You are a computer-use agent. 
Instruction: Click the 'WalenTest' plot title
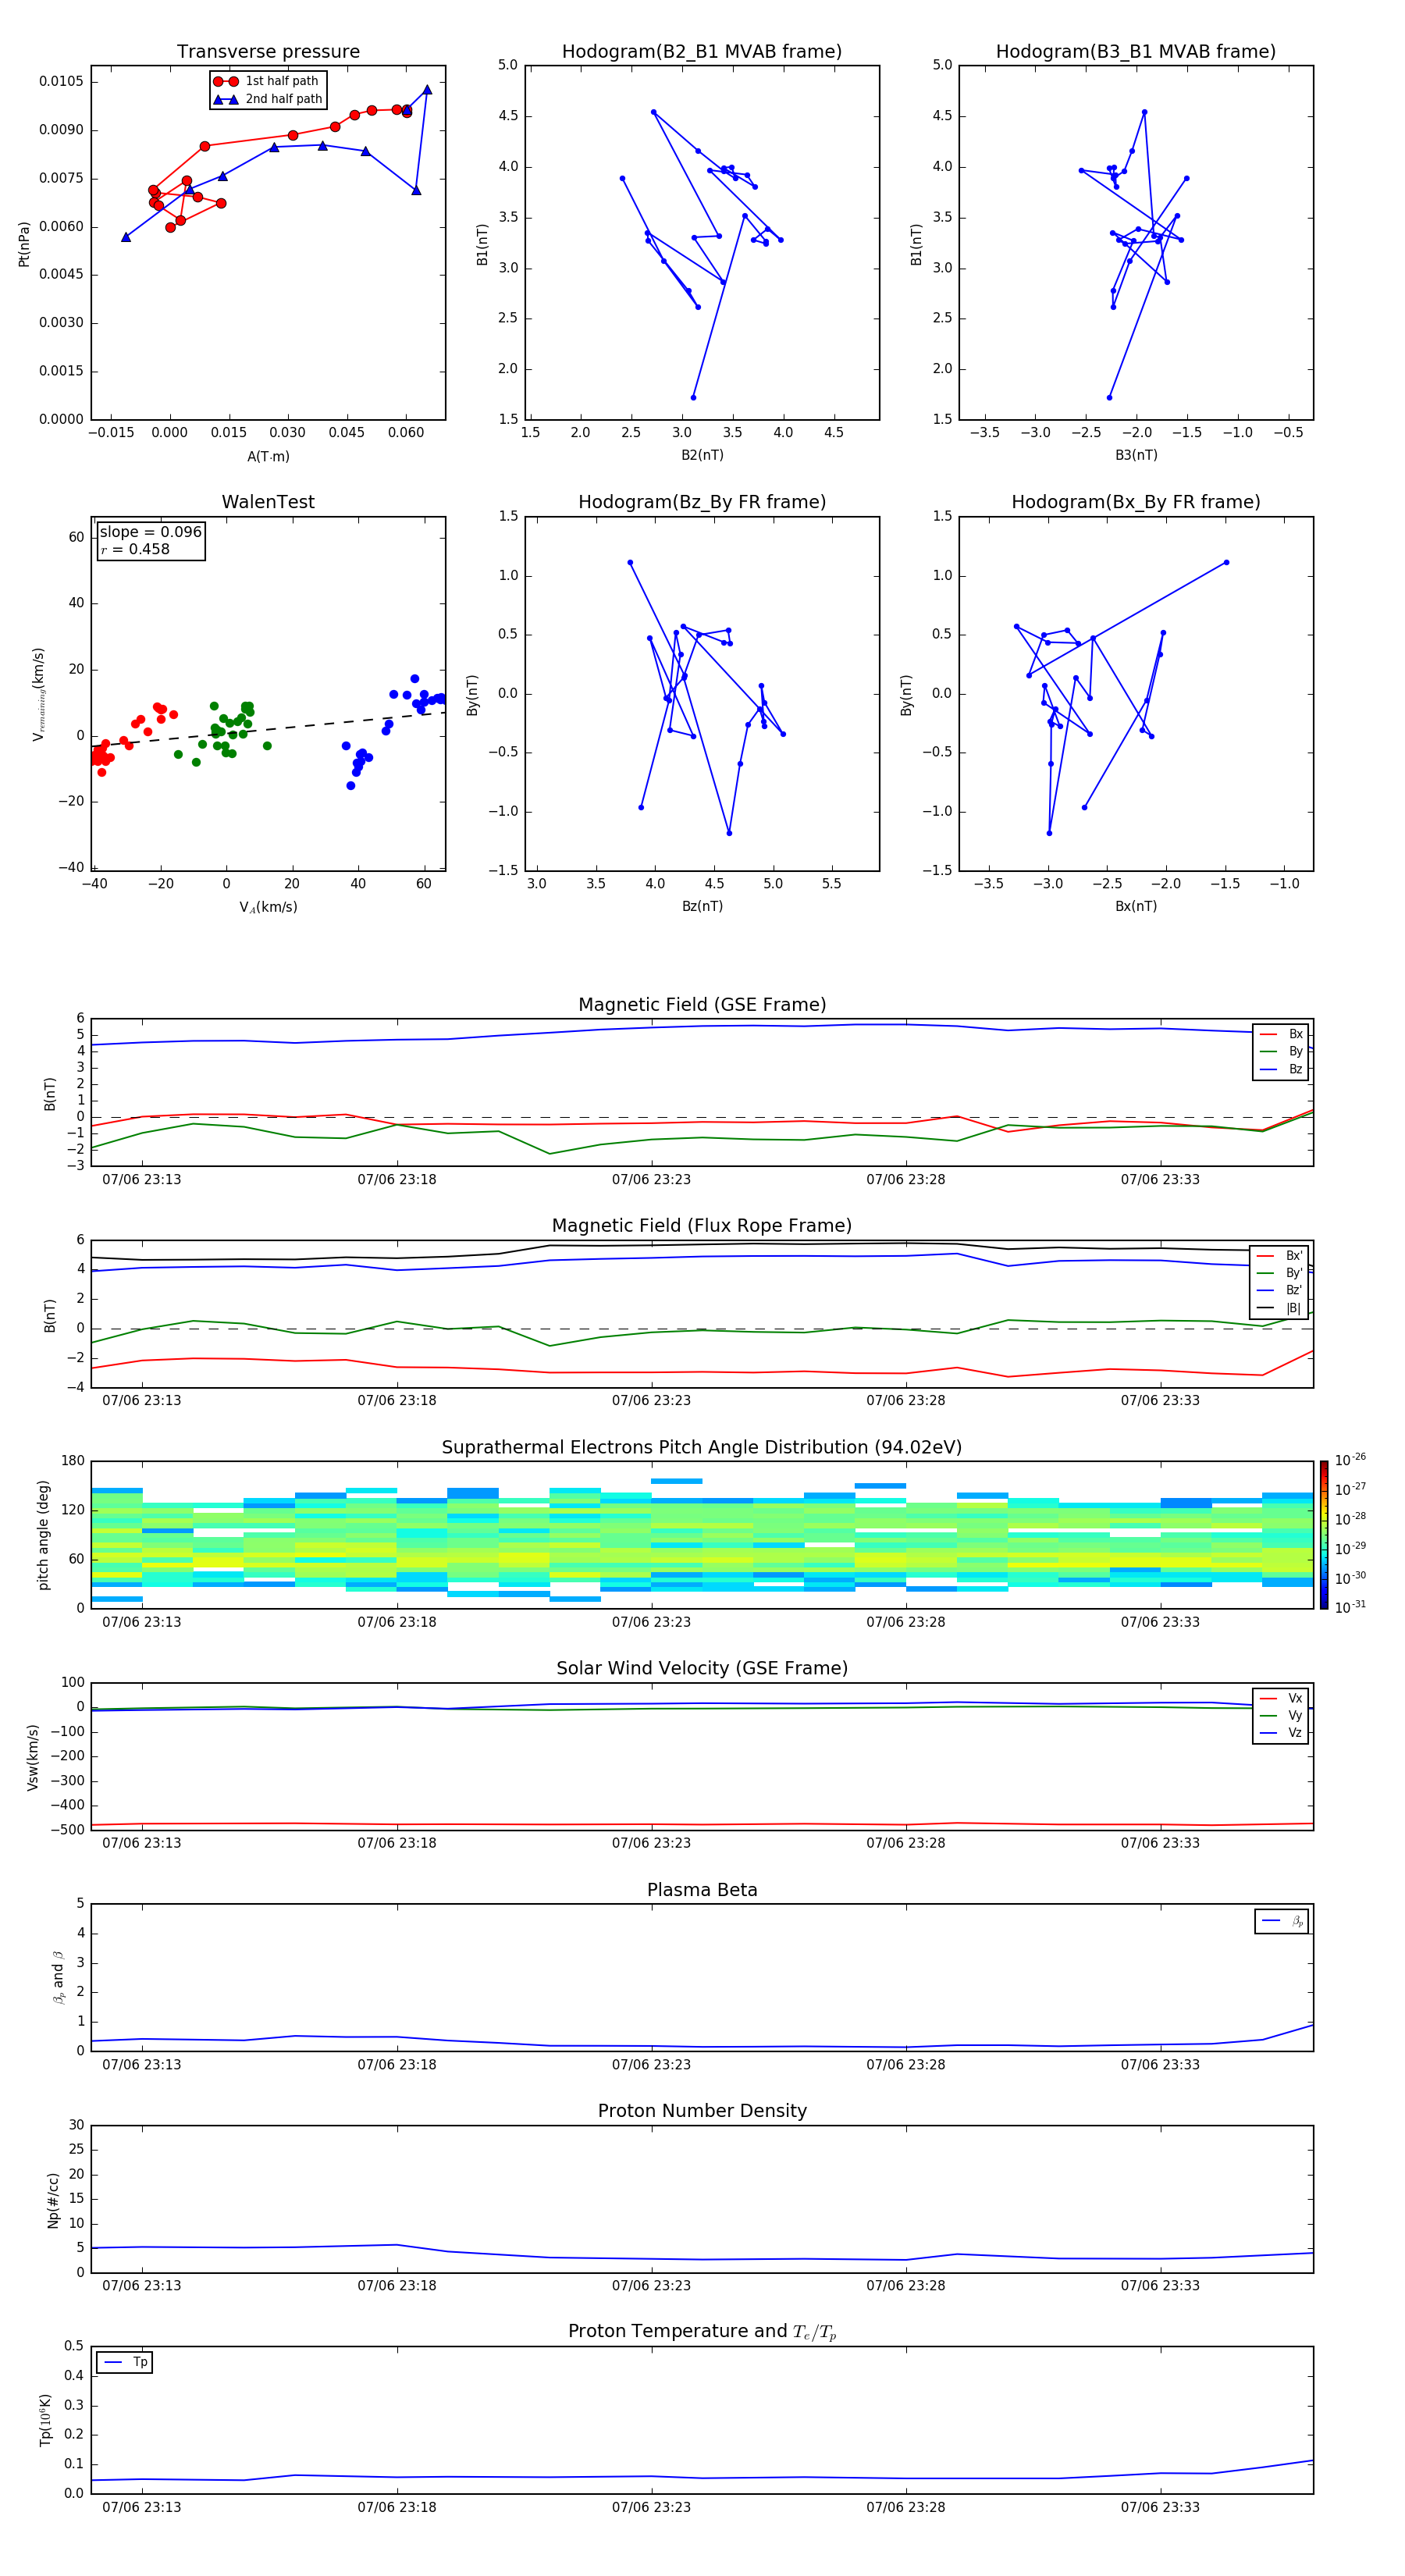(x=268, y=502)
